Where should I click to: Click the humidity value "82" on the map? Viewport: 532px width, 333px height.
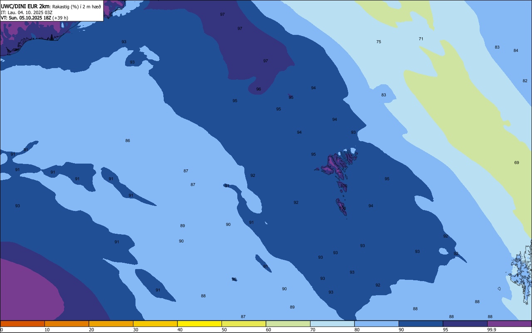pos(525,81)
